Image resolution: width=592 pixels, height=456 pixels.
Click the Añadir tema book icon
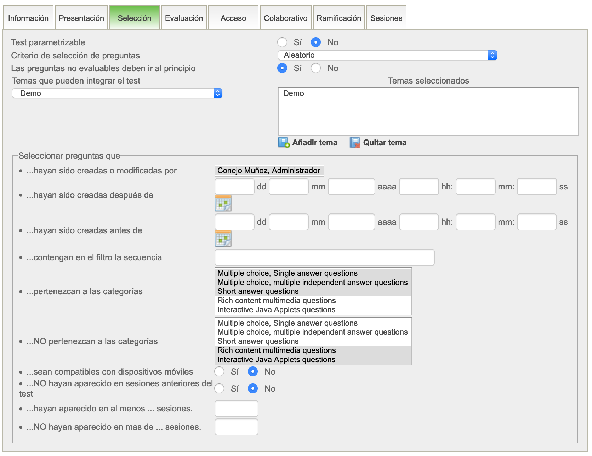pos(284,142)
